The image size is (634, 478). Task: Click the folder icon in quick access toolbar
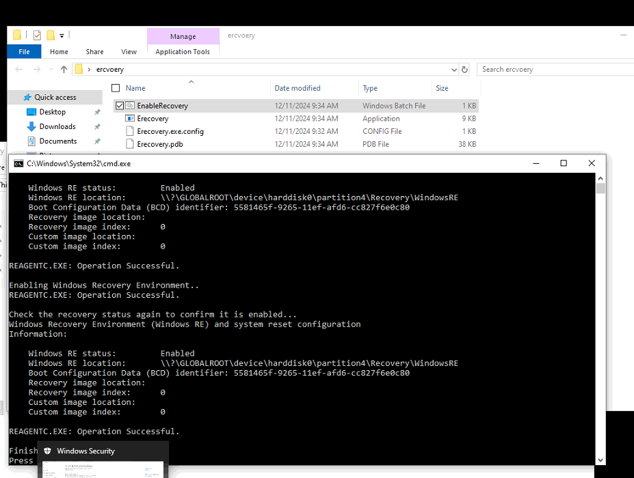[x=17, y=35]
